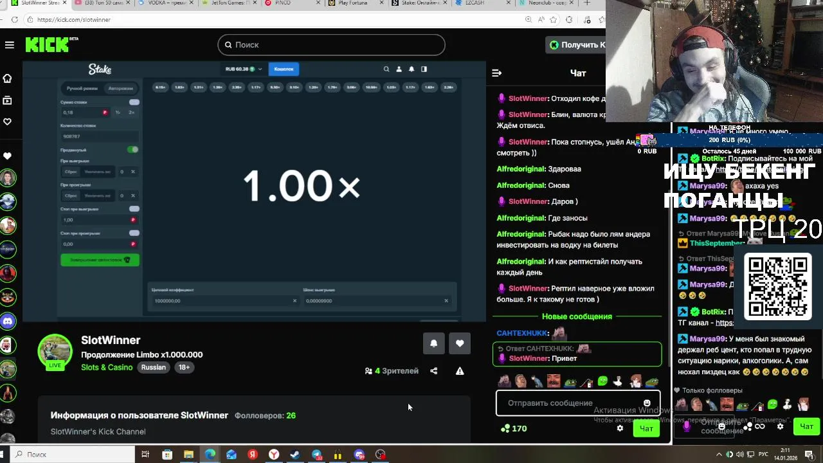Open the Kick hamburger menu
The image size is (823, 463).
[x=9, y=45]
